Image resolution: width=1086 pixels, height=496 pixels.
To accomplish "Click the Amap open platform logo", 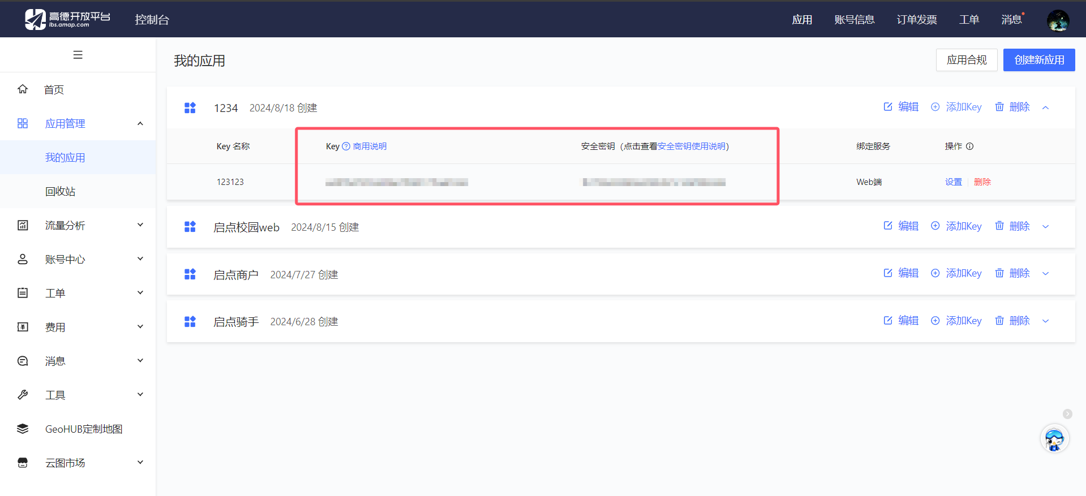I will click(68, 19).
